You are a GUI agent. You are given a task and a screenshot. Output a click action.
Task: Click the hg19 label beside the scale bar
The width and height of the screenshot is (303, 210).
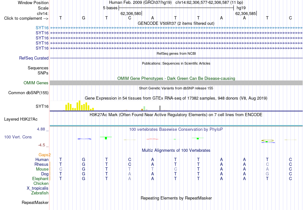241,8
